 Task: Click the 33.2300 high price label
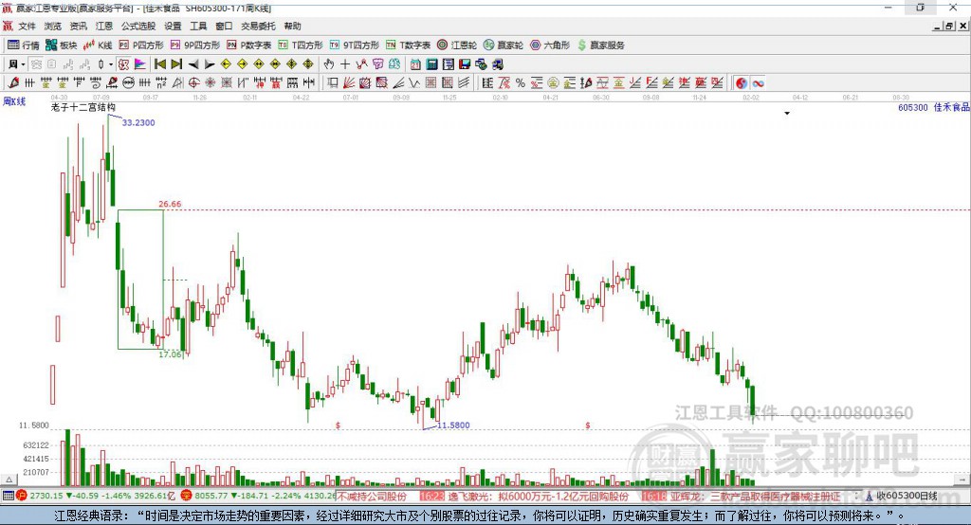coord(138,122)
